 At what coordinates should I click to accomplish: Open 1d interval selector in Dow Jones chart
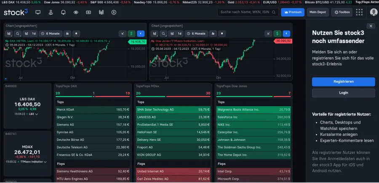tap(179, 34)
